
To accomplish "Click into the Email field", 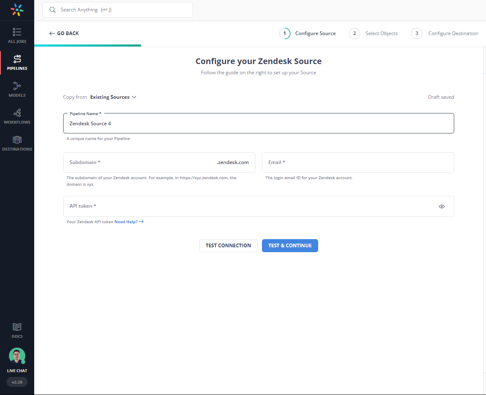I will coord(358,162).
